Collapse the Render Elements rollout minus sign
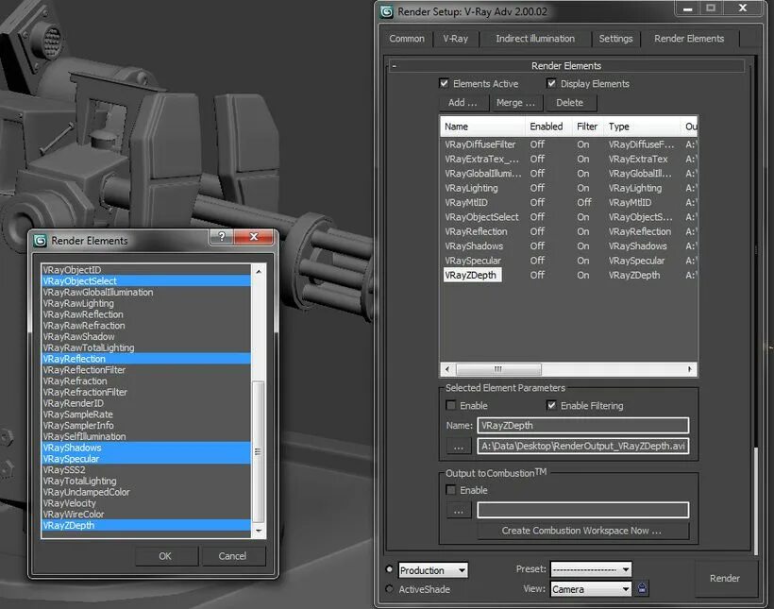Viewport: 774px width, 609px height. point(394,66)
